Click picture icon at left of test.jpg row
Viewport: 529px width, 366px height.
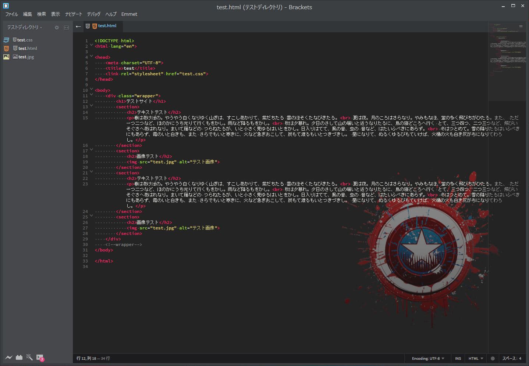point(6,57)
